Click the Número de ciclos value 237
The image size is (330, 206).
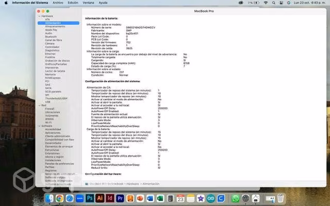(x=122, y=72)
